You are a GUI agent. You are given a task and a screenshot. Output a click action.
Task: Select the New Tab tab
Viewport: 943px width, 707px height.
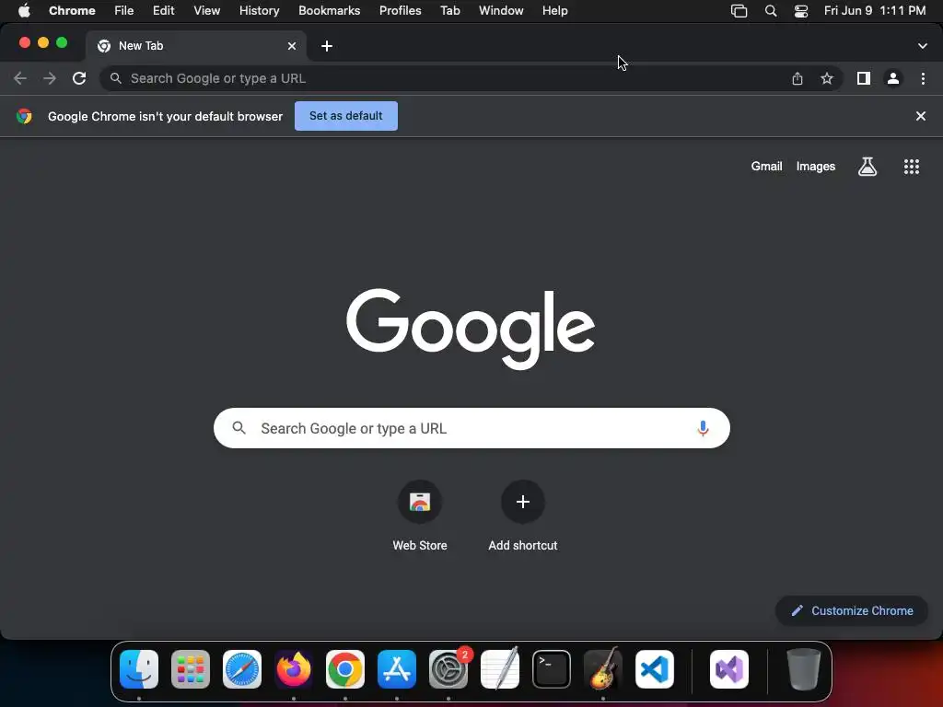click(196, 46)
